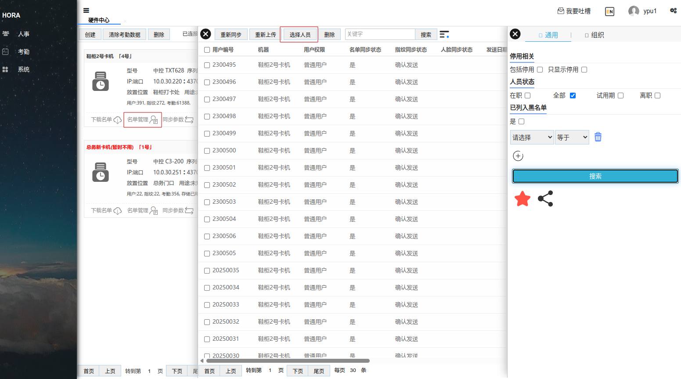Open the filter list icon beside 搜索
Viewport: 681px width, 379px height.
(x=444, y=34)
